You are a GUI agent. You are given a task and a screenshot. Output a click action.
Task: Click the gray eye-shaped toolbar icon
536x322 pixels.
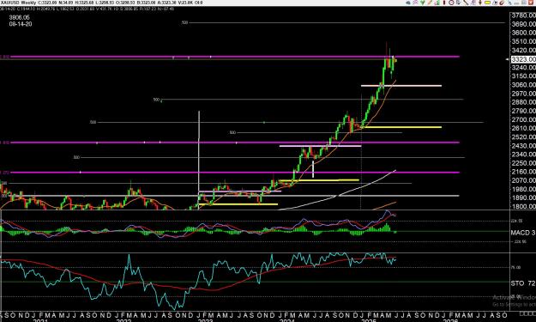click(x=408, y=3)
